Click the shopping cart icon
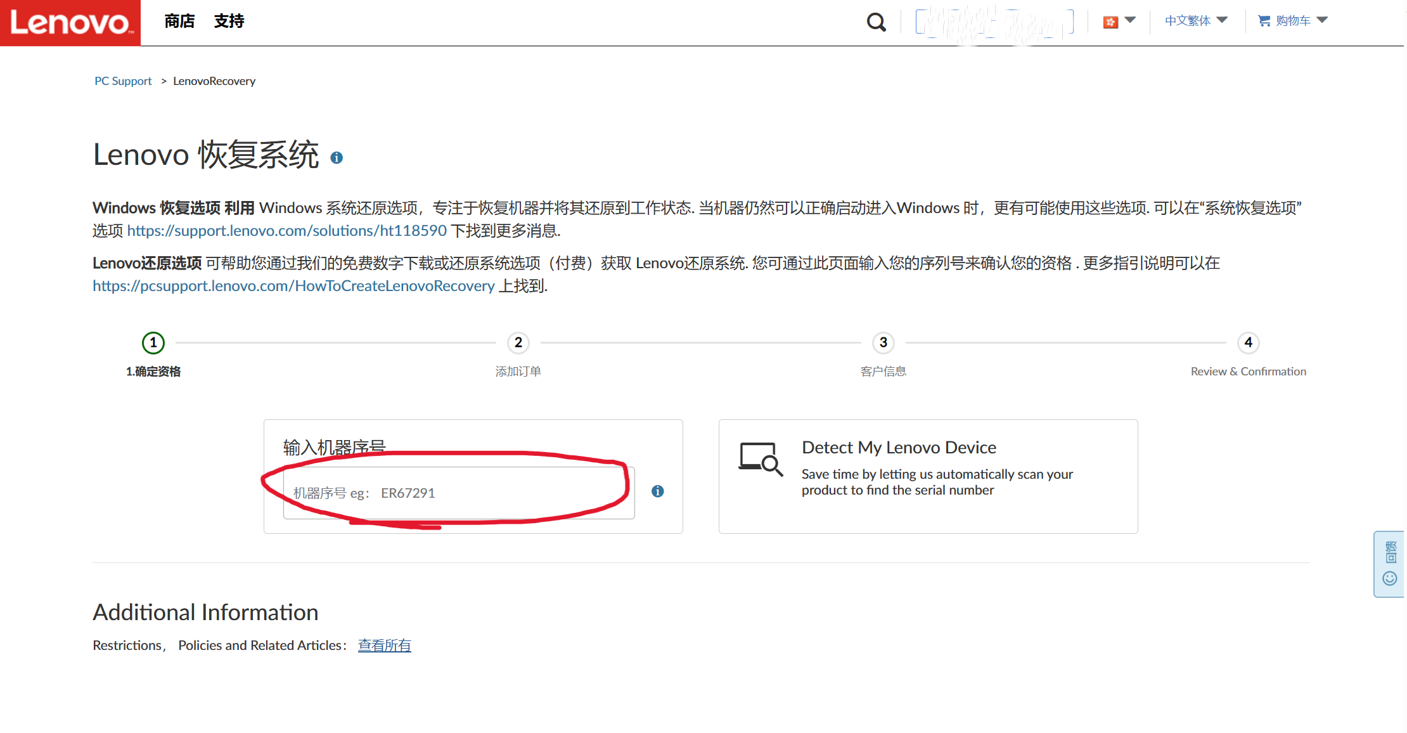 pyautogui.click(x=1264, y=21)
